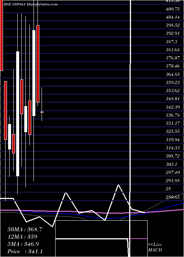This screenshot has height=257, width=184.
Task: Click the 325.55 price axis label
Action: point(173,131)
